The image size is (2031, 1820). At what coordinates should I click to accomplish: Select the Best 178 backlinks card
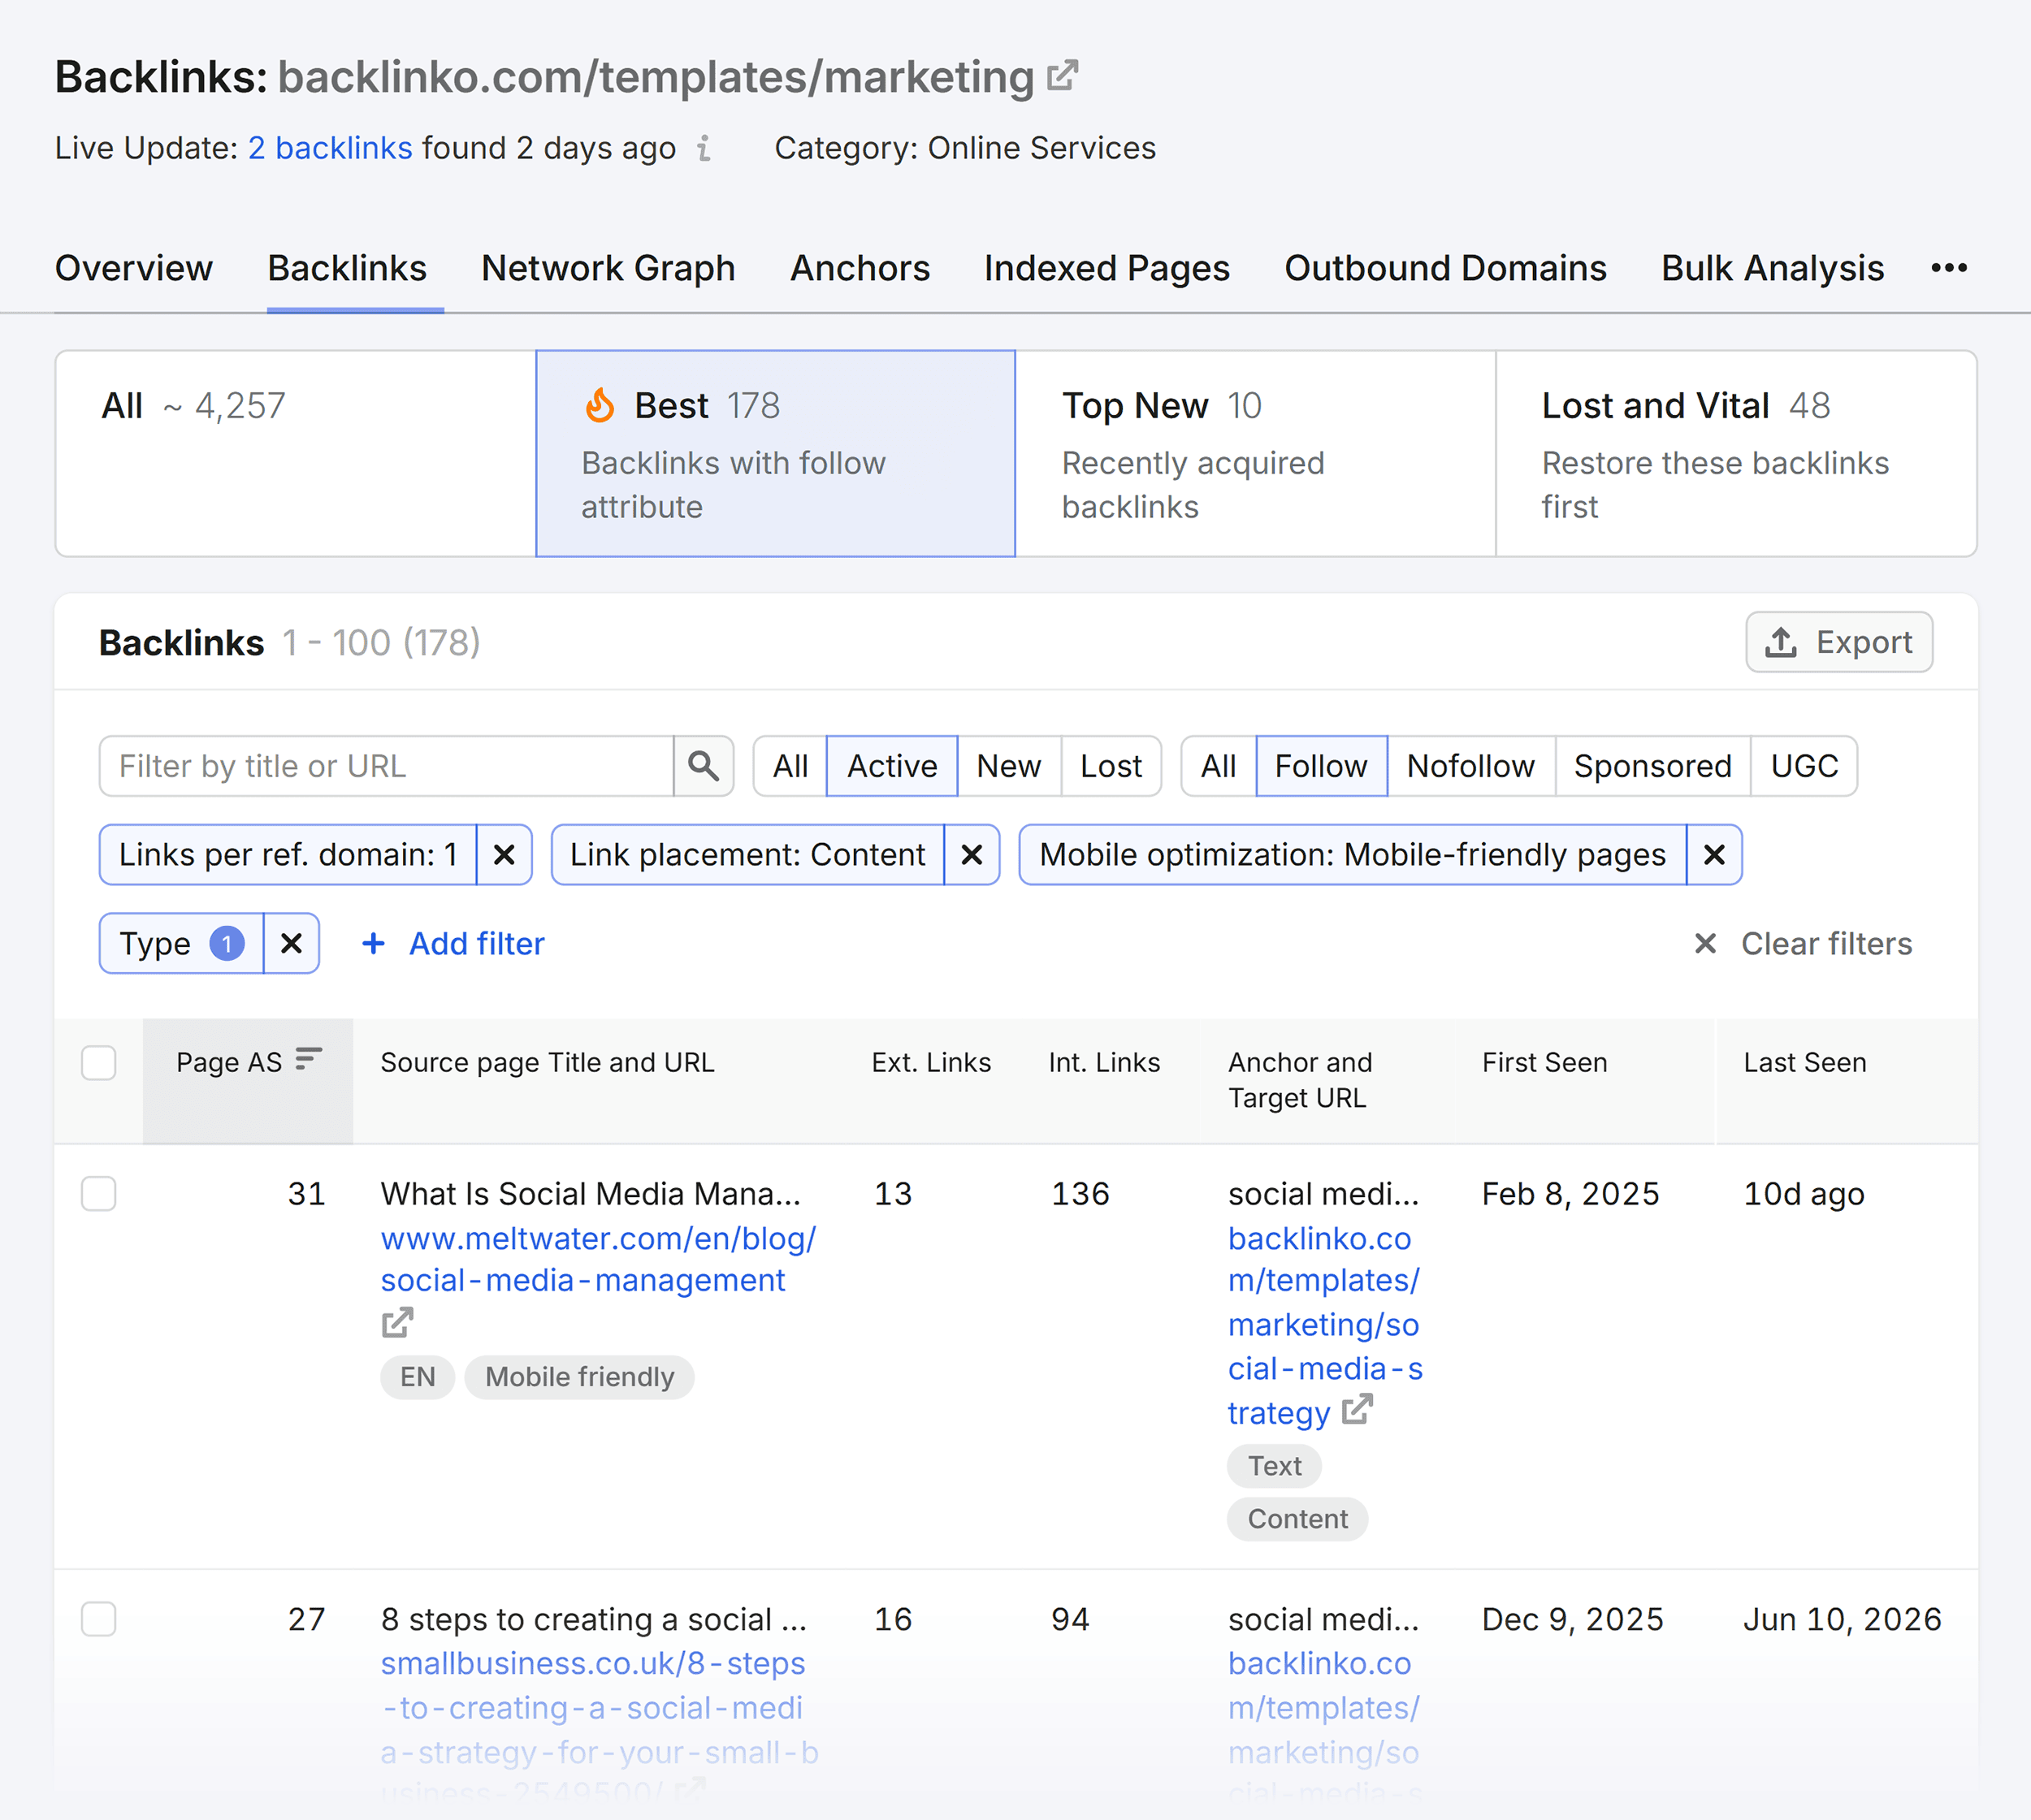click(775, 453)
